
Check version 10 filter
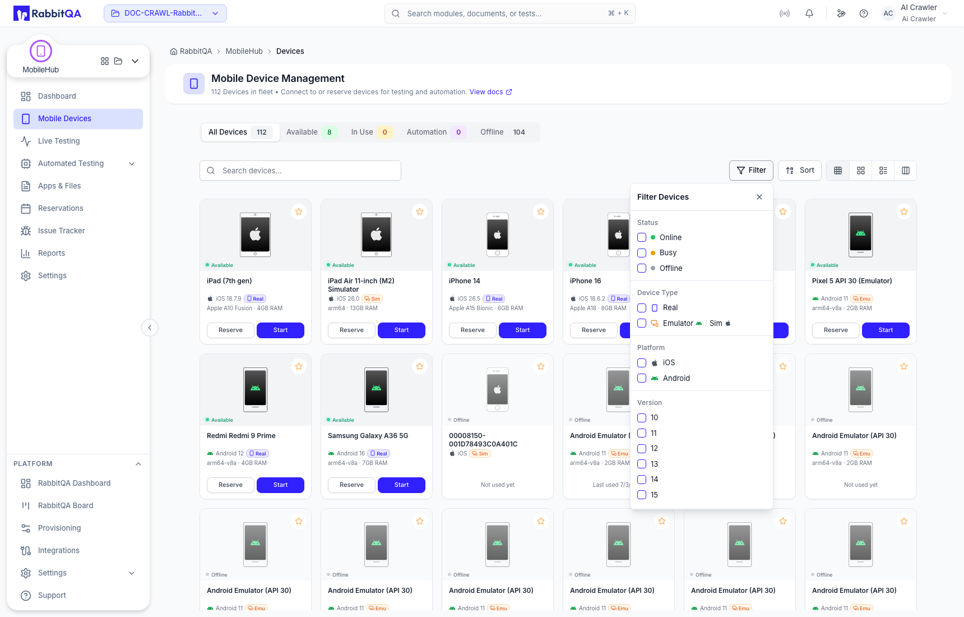click(x=642, y=418)
